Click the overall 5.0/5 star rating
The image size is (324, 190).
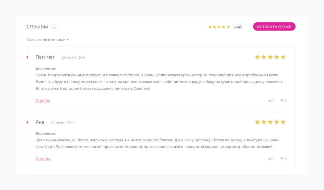219,27
